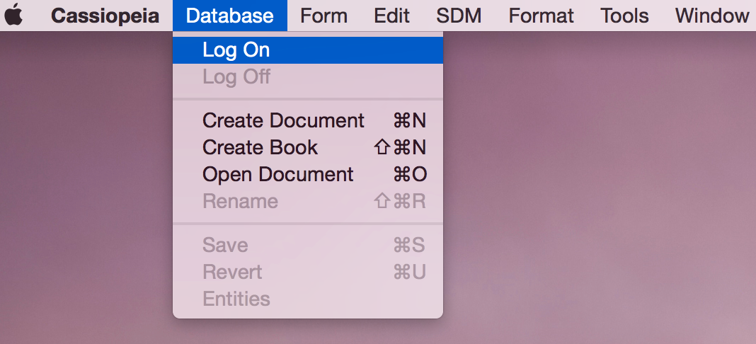Click the Revert menu entry

308,273
